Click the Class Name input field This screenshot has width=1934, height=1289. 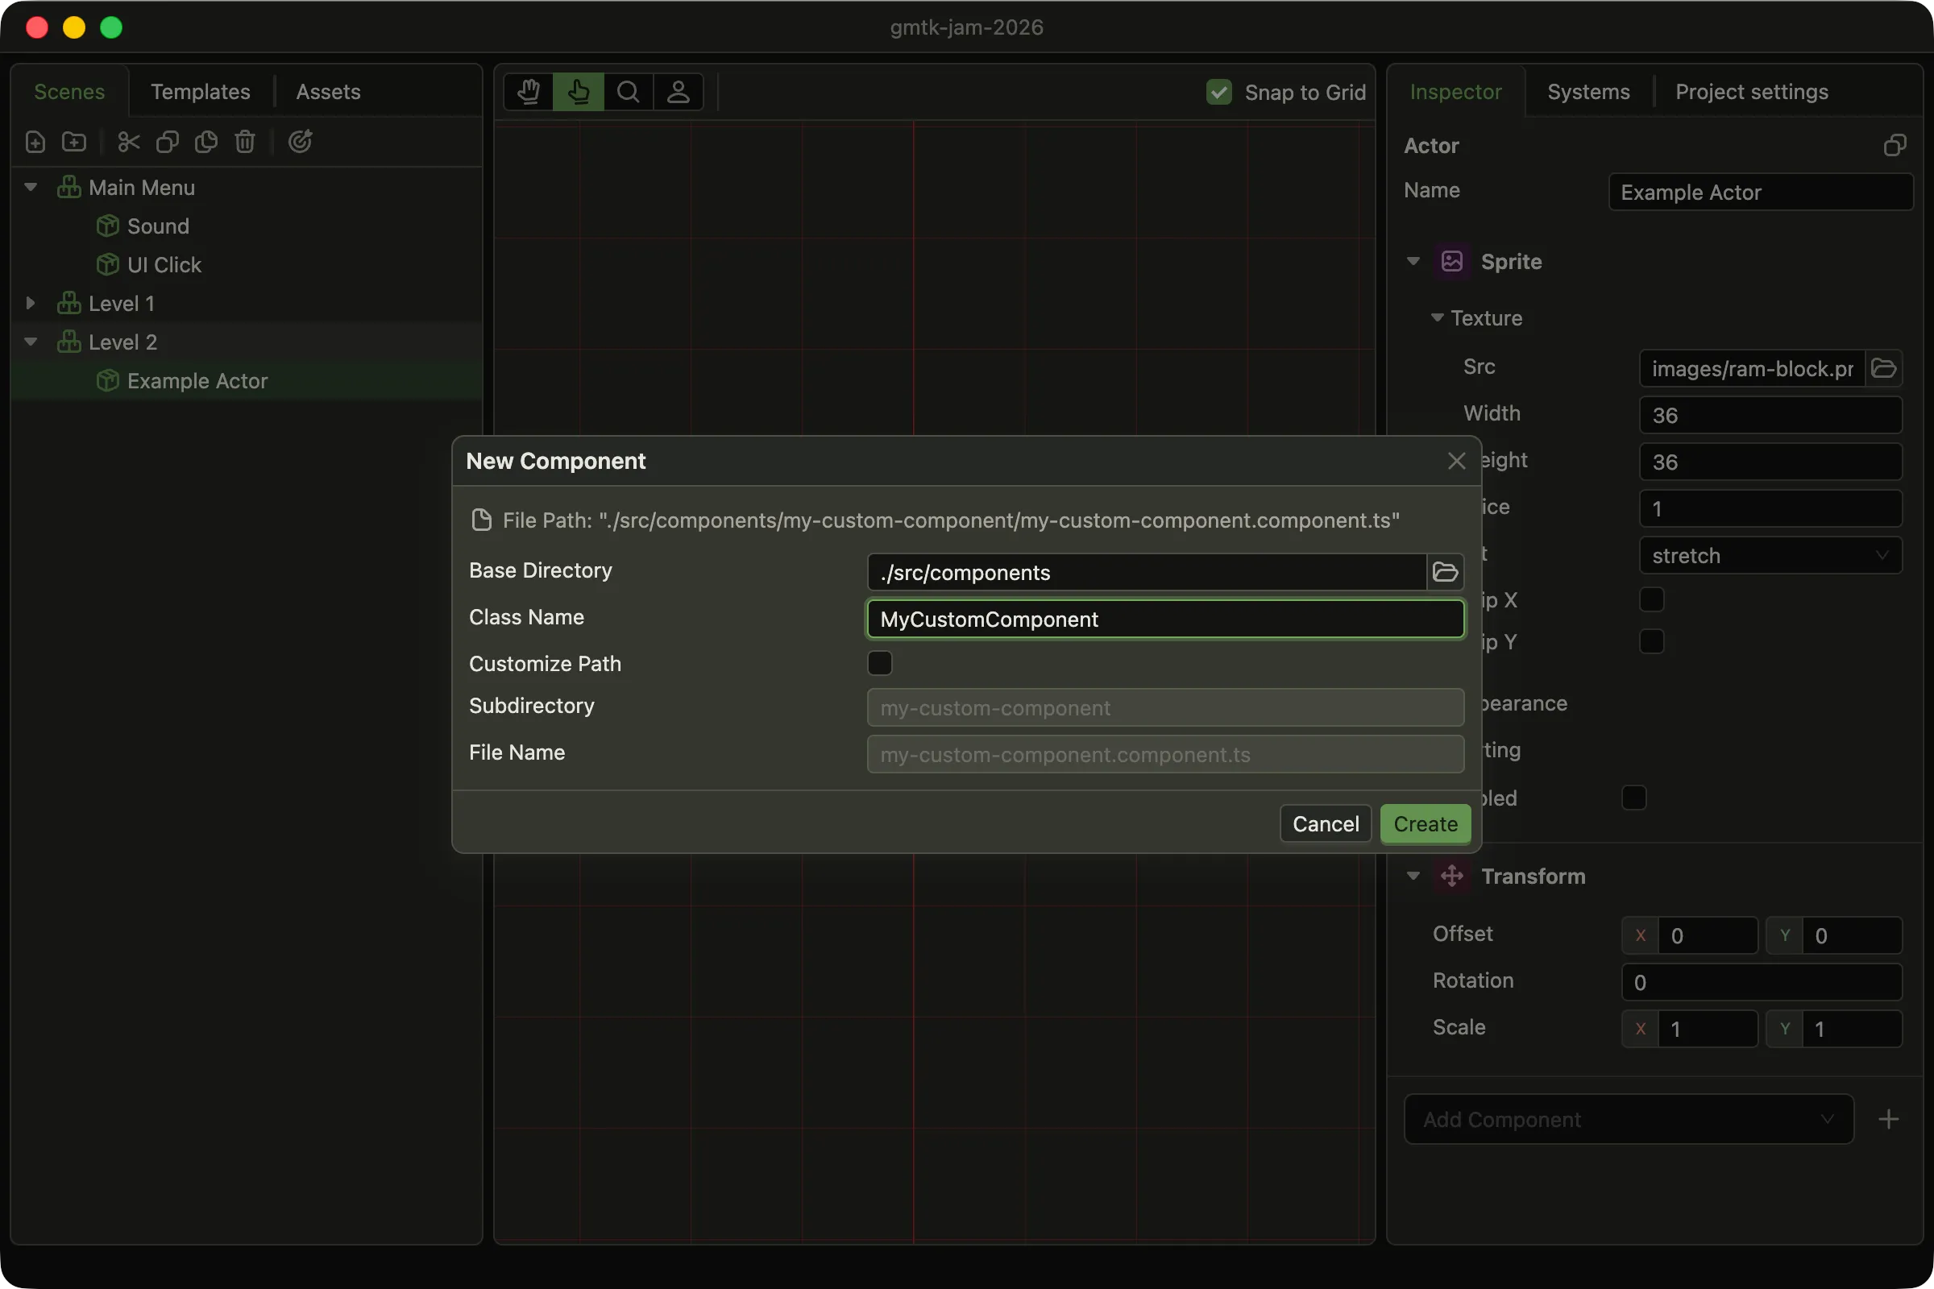[x=1165, y=619]
